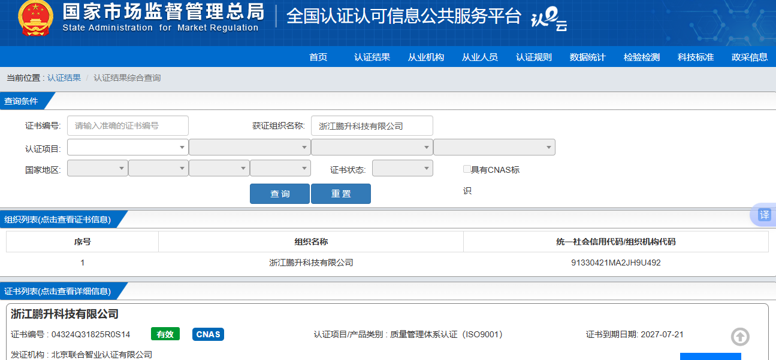Open the second 认证项目 dropdown
776x360 pixels.
coord(249,147)
